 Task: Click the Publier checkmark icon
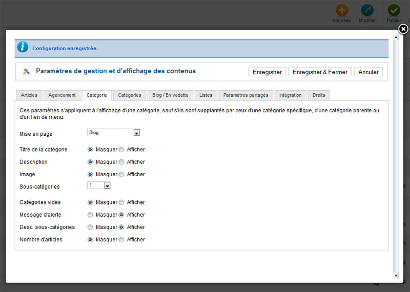pos(394,10)
